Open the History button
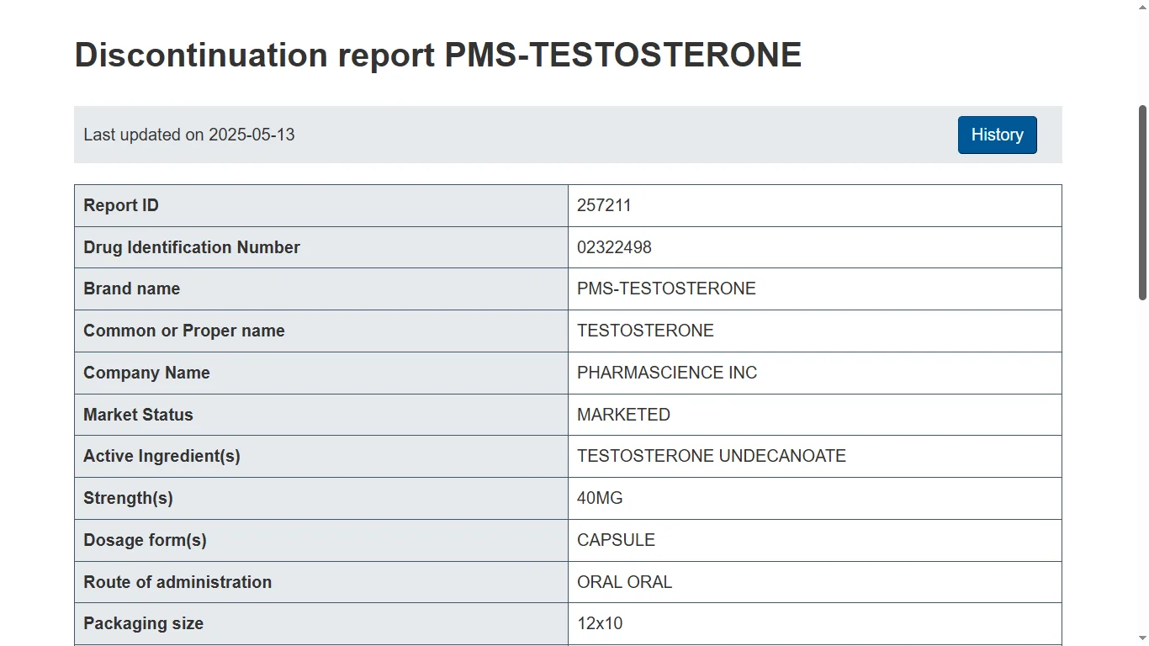Image resolution: width=1149 pixels, height=646 pixels. click(997, 135)
